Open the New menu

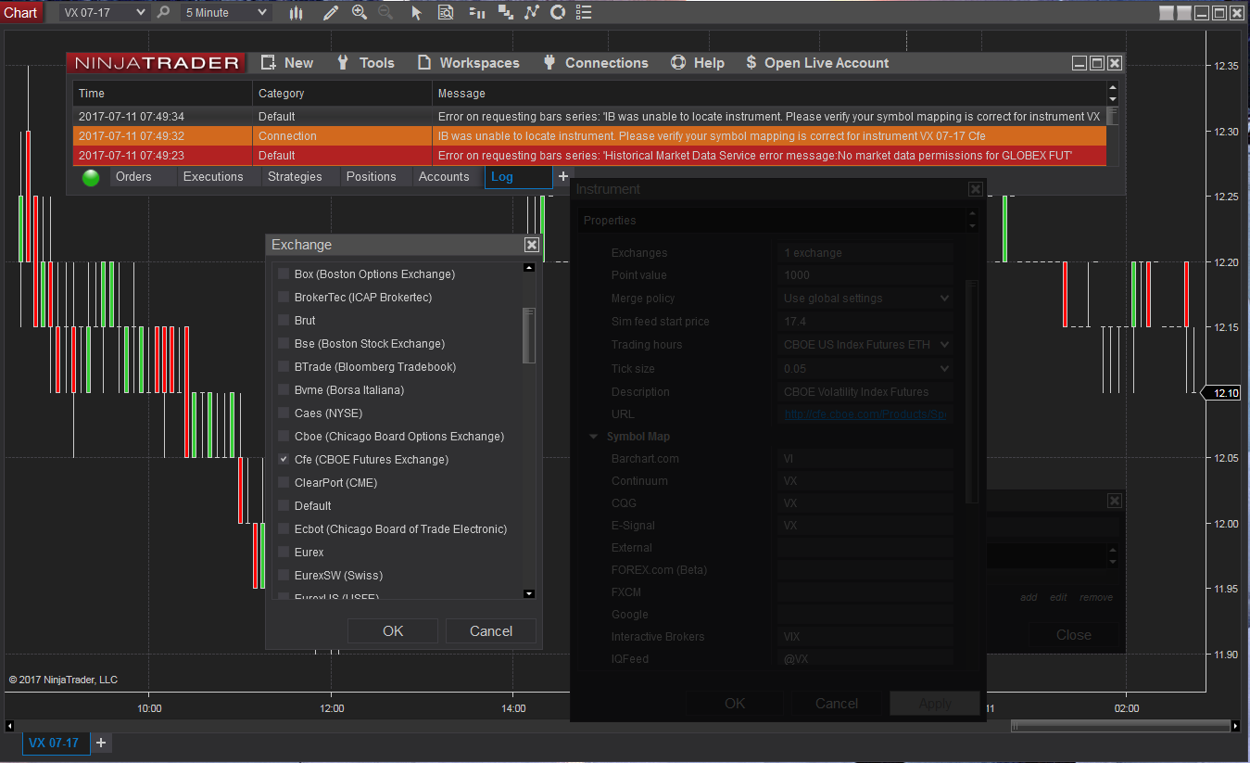coord(287,63)
